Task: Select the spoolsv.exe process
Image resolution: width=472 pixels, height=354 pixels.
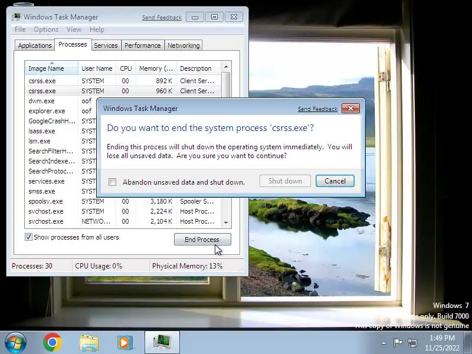Action: (123, 201)
